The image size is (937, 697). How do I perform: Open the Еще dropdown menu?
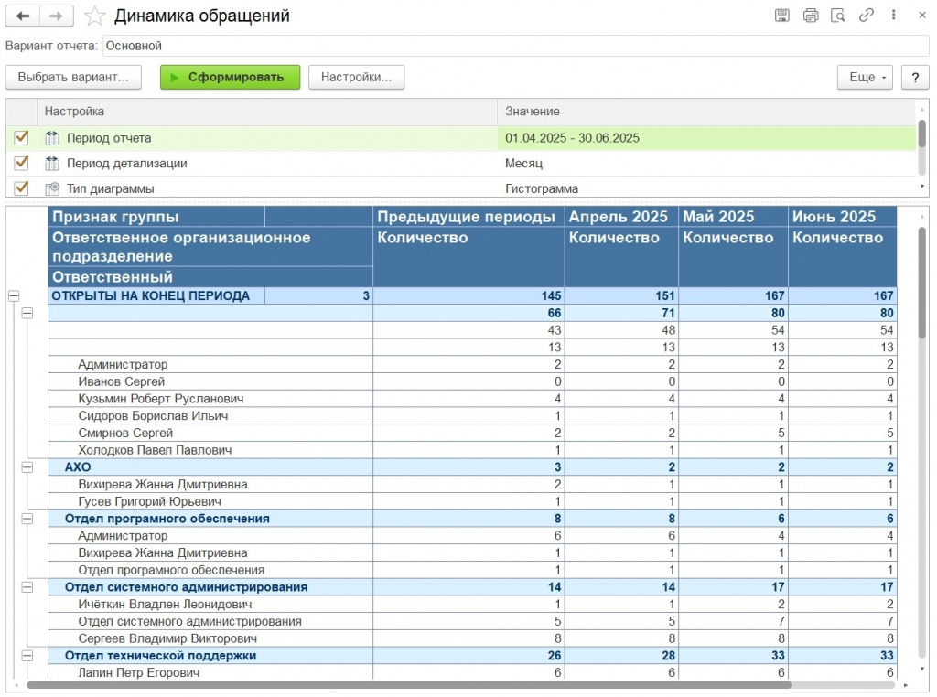pos(864,78)
